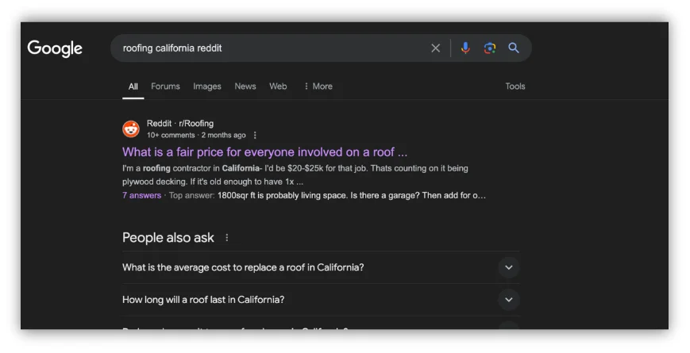
Task: Open People also ask options menu
Action: [226, 238]
